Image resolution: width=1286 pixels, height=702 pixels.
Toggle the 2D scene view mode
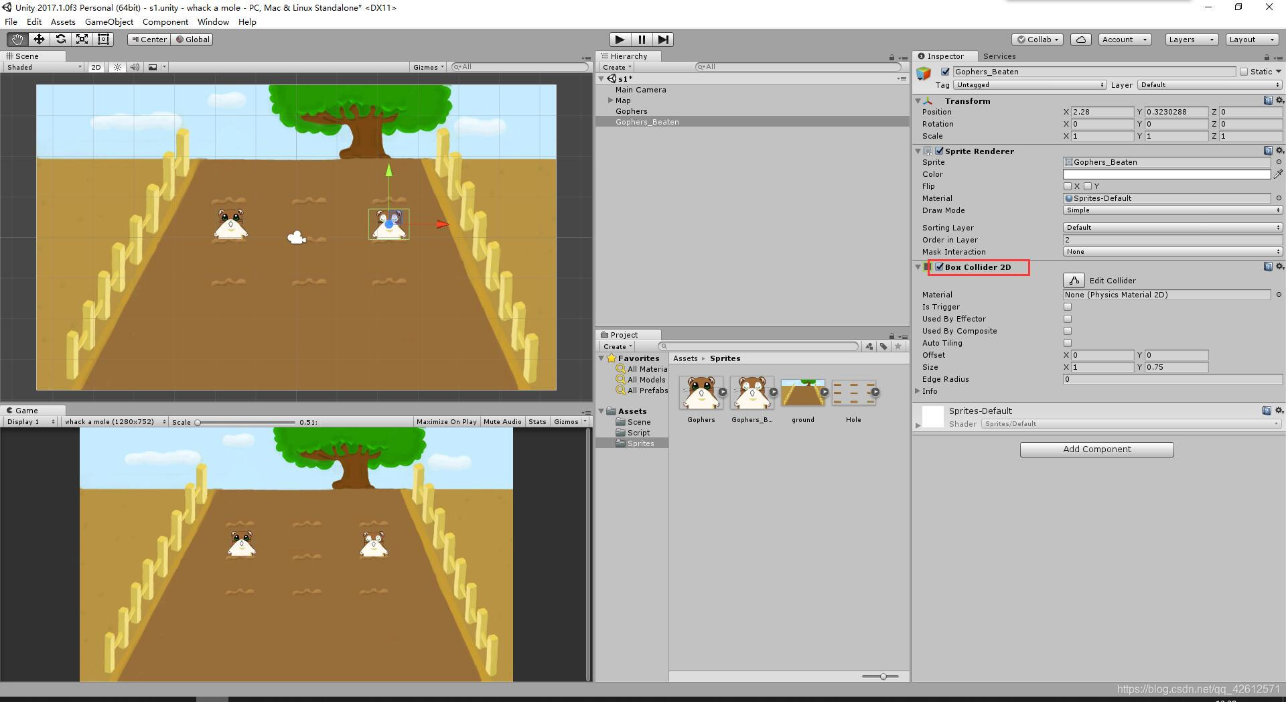click(96, 67)
